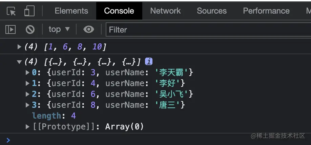Select the userName value '李好'
Viewport: 311px width, 145px height.
point(168,83)
